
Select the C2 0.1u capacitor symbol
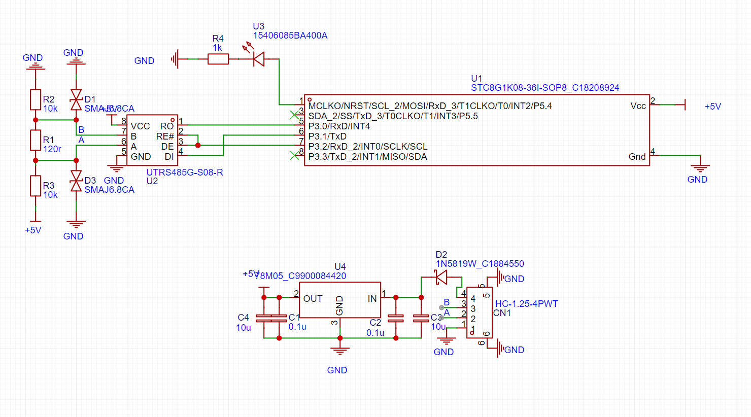pyautogui.click(x=396, y=318)
